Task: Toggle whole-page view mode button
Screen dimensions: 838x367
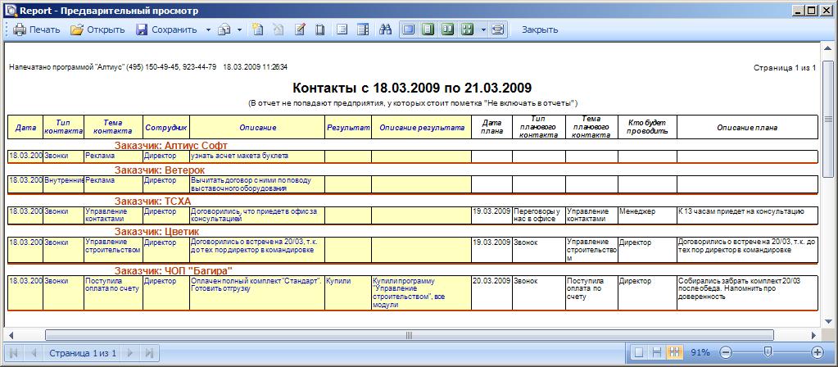Action: (428, 29)
